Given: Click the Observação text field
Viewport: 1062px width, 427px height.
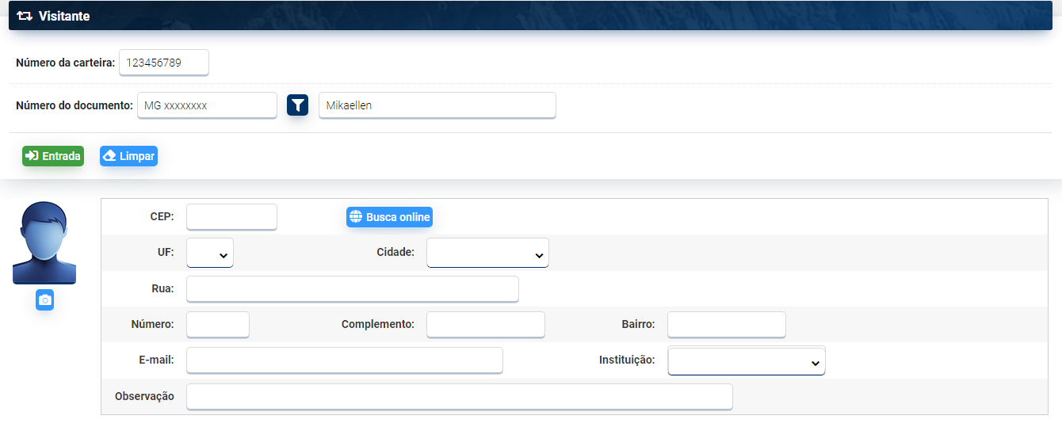Looking at the screenshot, I should point(459,397).
